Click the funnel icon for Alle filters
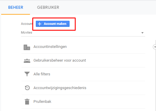Image resolution: width=156 pixels, height=111 pixels. click(27, 74)
